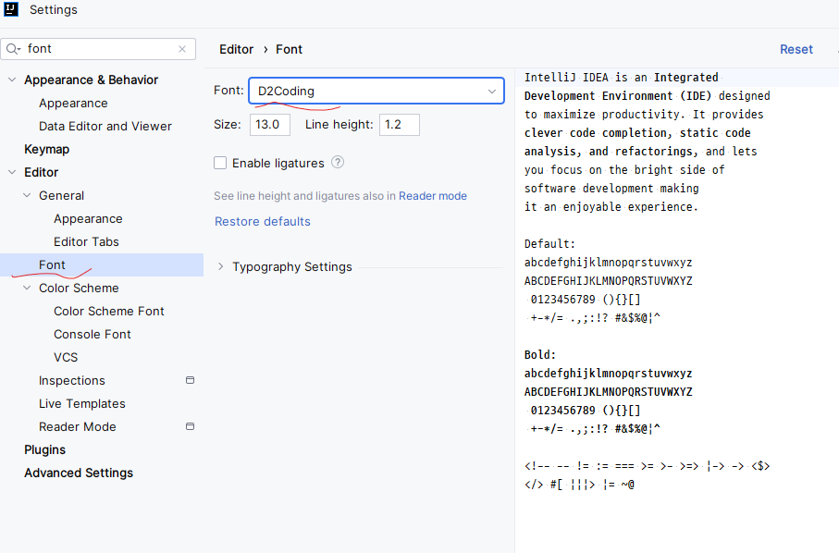Open Color Scheme Font settings
839x553 pixels.
(x=108, y=311)
